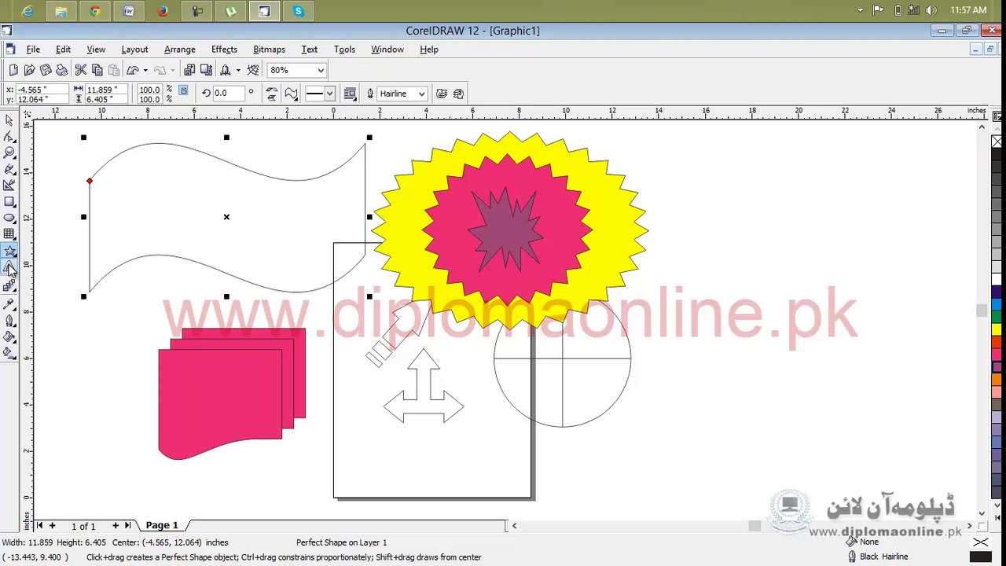
Task: Open the Window menu
Action: [x=387, y=49]
